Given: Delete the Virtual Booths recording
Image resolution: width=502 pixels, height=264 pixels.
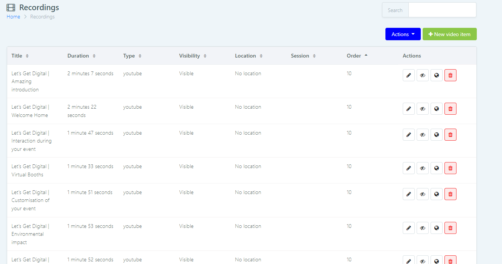Looking at the screenshot, I should pos(450,168).
